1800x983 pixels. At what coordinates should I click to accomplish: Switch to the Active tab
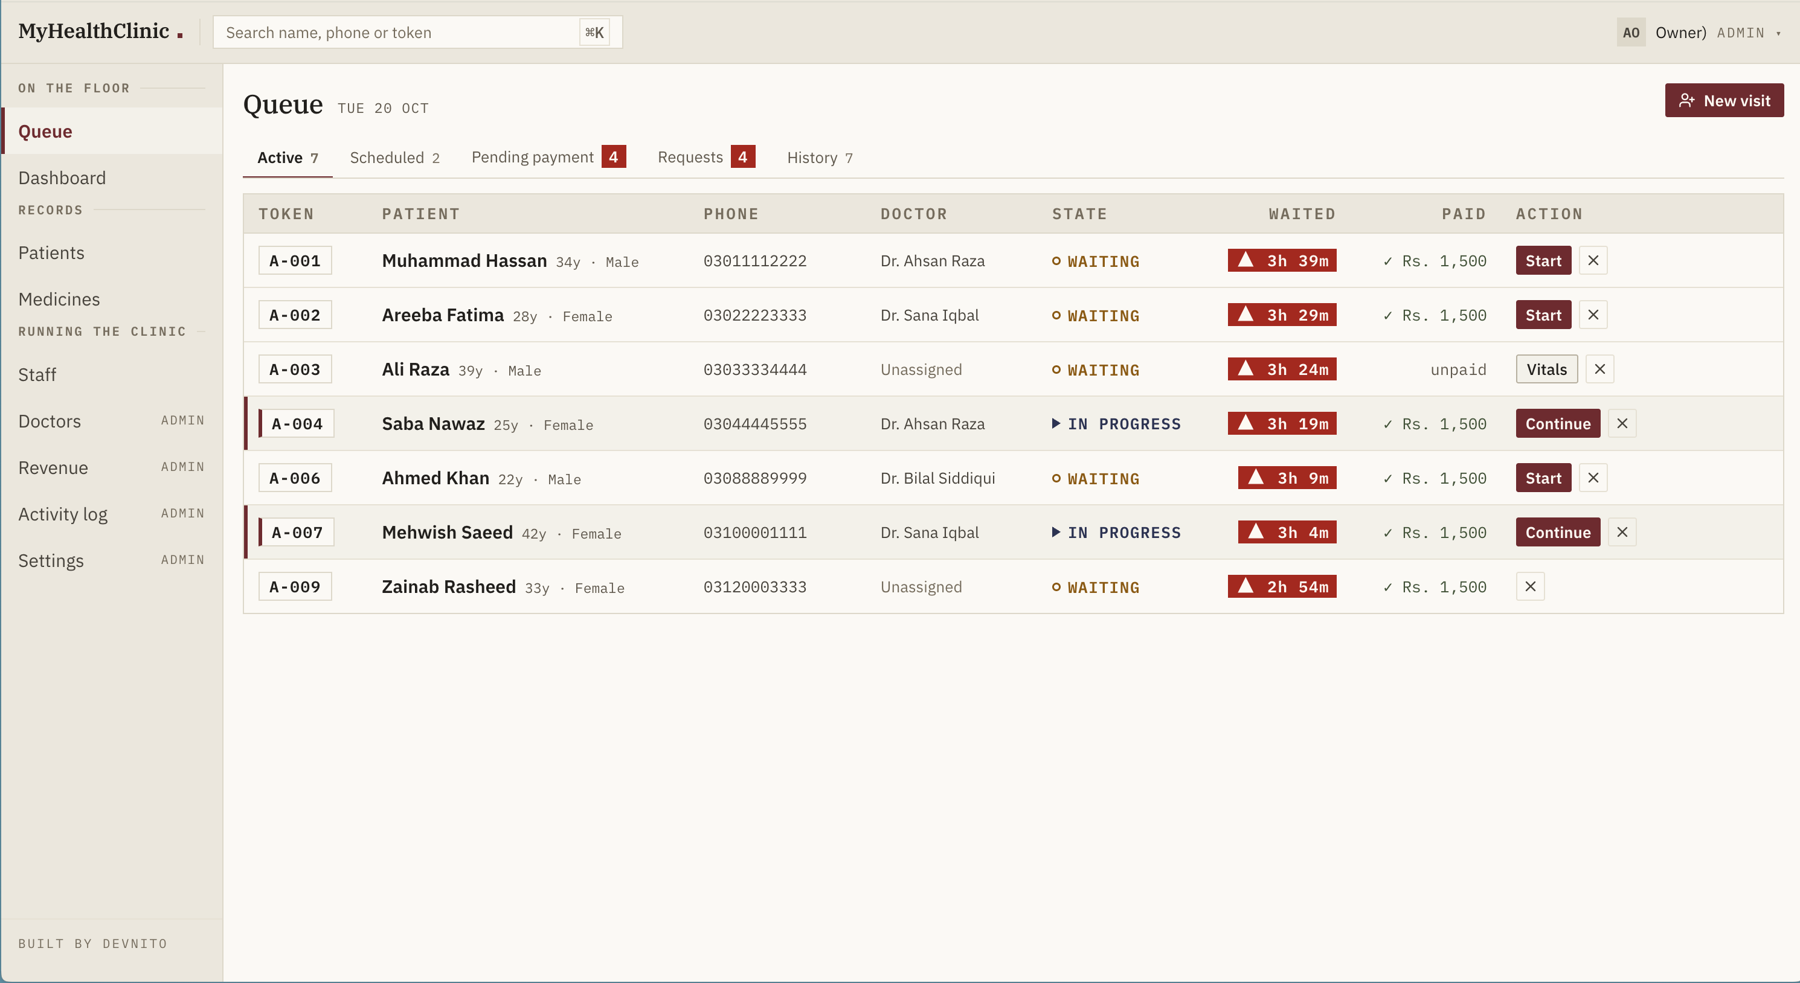coord(287,158)
